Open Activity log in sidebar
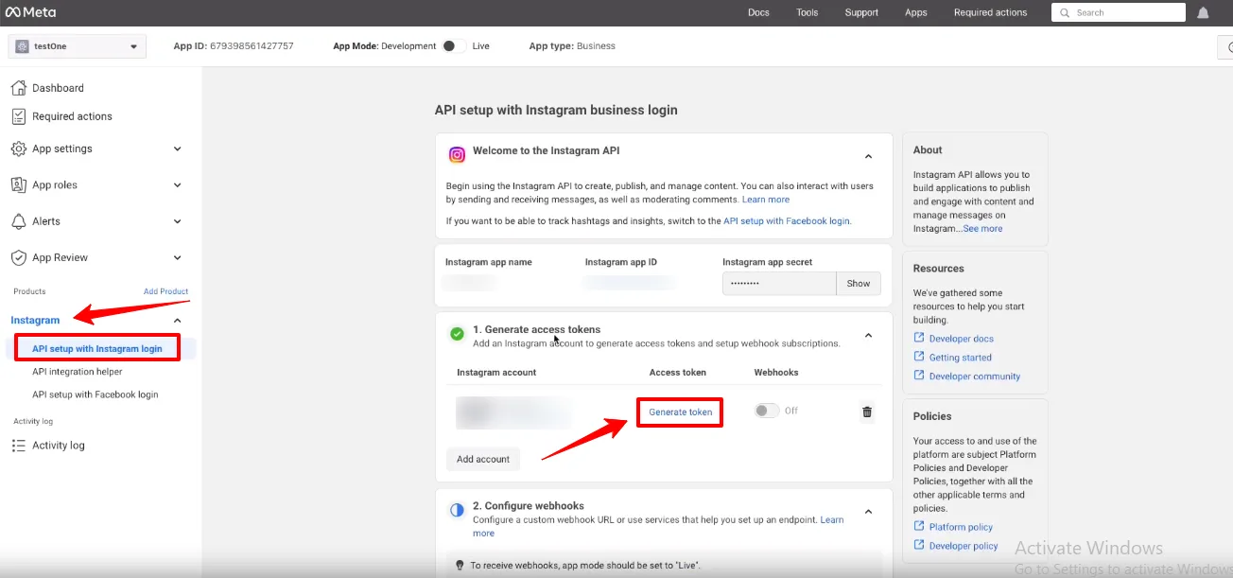 point(59,446)
